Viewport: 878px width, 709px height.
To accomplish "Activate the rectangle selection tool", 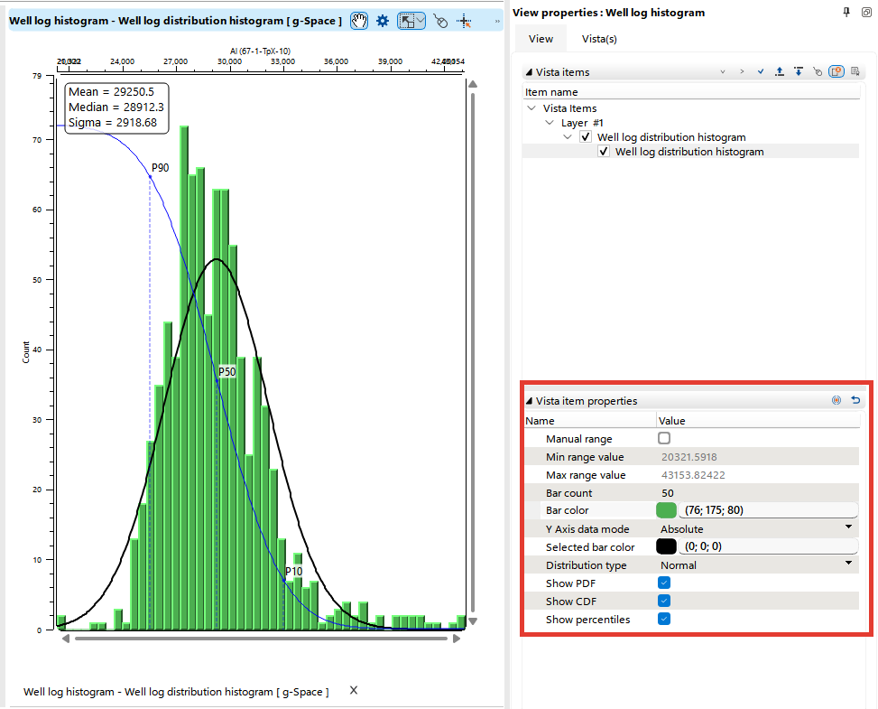I will coord(406,21).
